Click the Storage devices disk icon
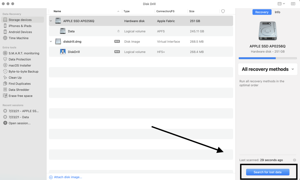This screenshot has width=300, height=180. (x=5, y=20)
